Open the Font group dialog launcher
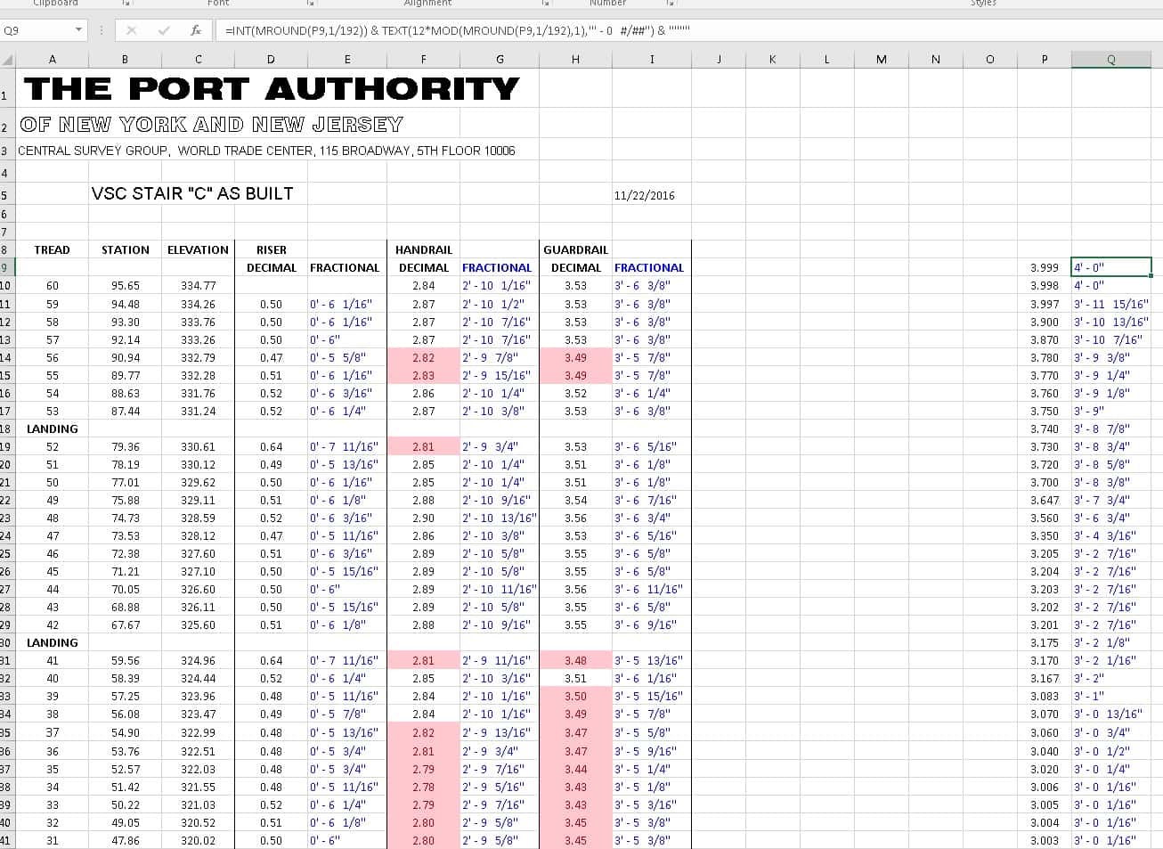This screenshot has width=1163, height=849. 310,4
